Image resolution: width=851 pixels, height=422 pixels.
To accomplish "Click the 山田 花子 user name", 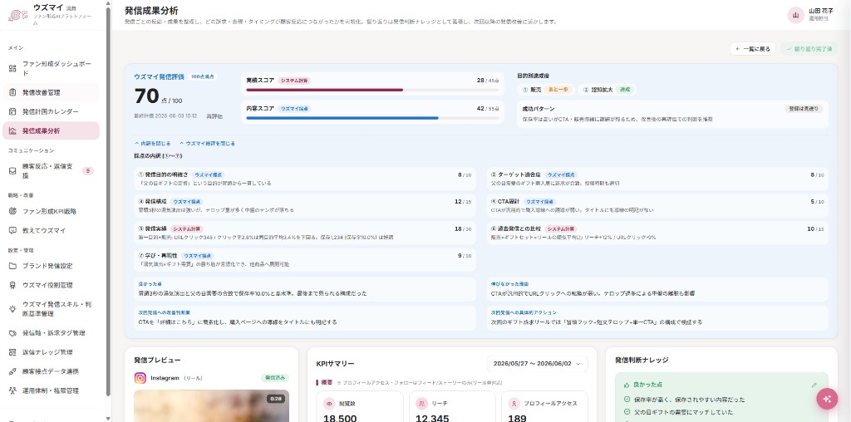I will coord(820,10).
